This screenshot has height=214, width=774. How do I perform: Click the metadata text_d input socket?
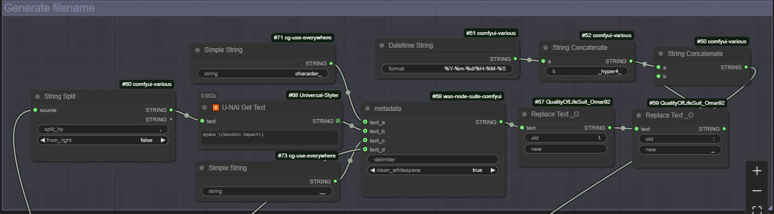click(x=365, y=149)
